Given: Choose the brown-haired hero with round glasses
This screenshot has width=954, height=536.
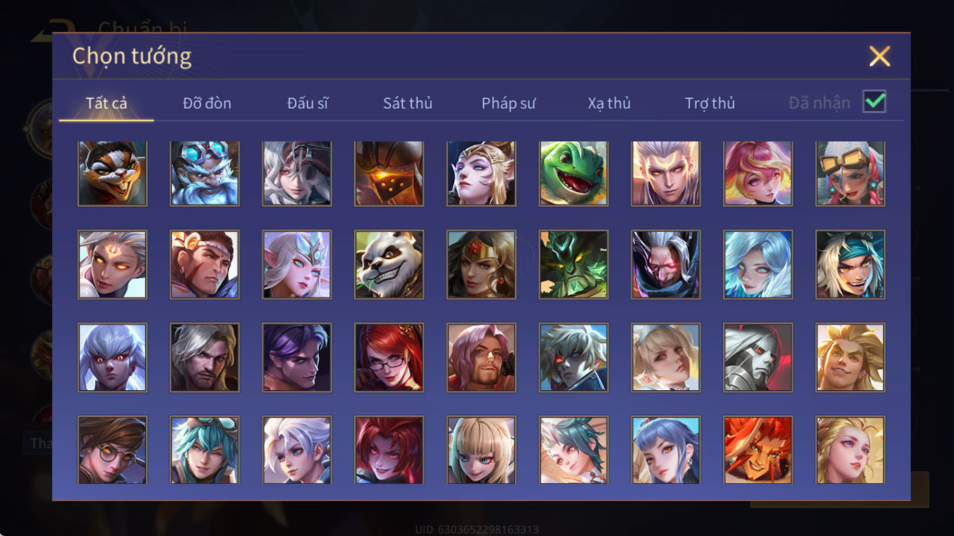Looking at the screenshot, I should click(112, 450).
